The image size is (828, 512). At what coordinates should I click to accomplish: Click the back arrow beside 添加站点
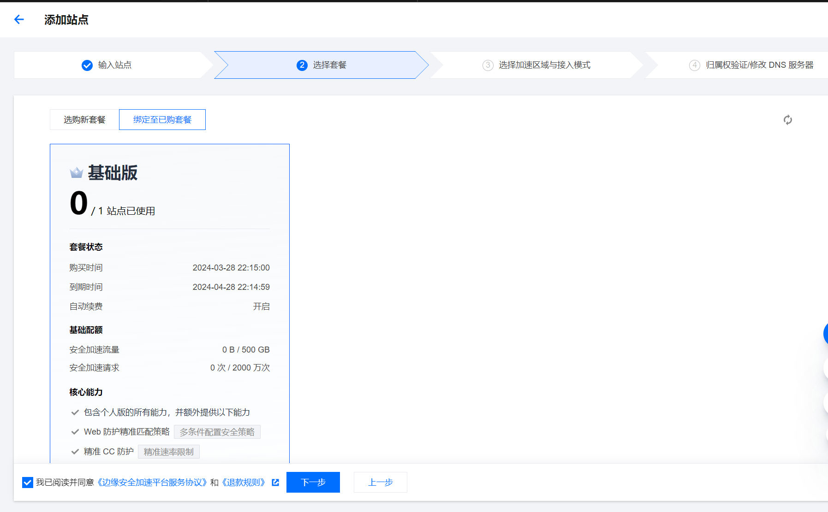tap(19, 19)
